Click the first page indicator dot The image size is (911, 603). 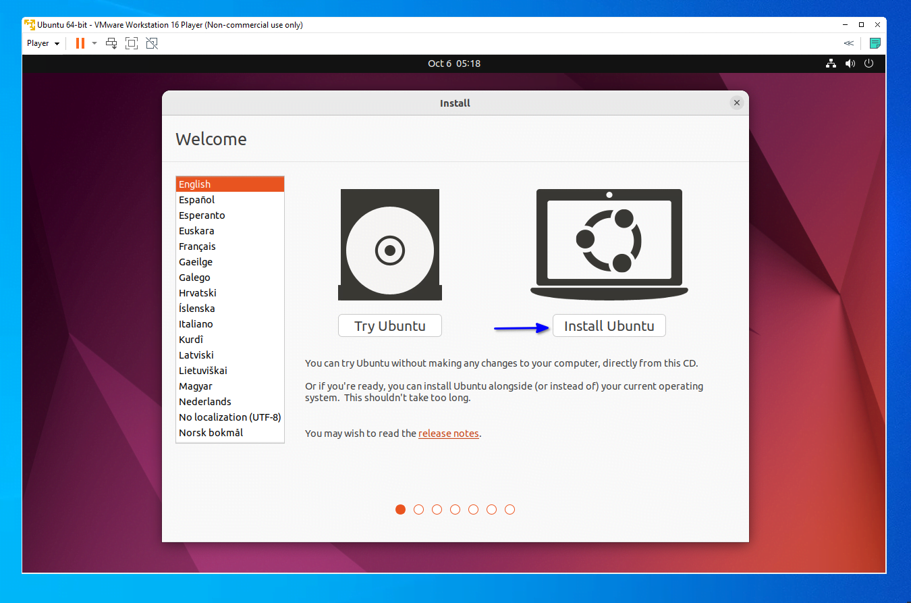pos(400,509)
